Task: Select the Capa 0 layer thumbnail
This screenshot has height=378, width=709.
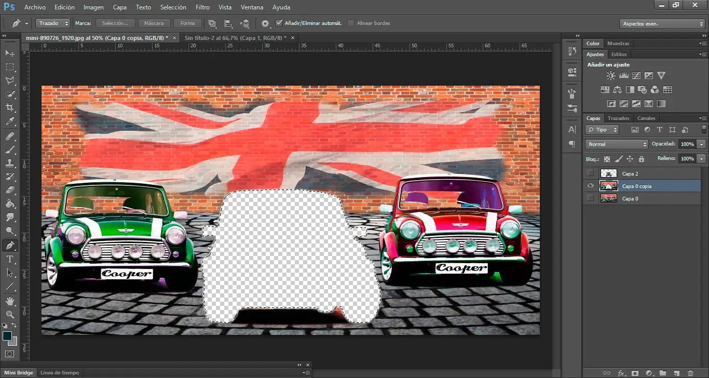Action: click(x=608, y=198)
